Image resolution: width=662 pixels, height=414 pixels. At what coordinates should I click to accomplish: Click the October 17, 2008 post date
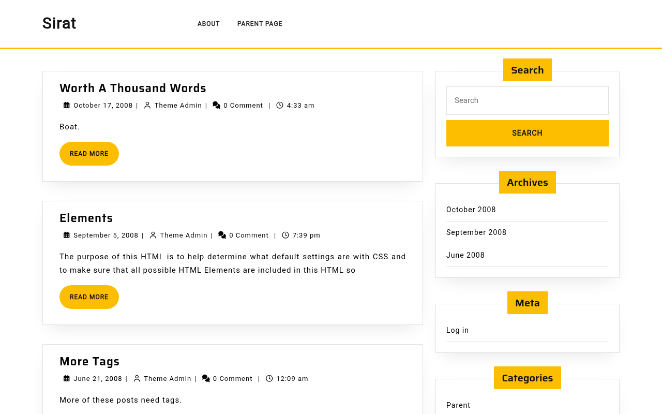[x=103, y=106]
